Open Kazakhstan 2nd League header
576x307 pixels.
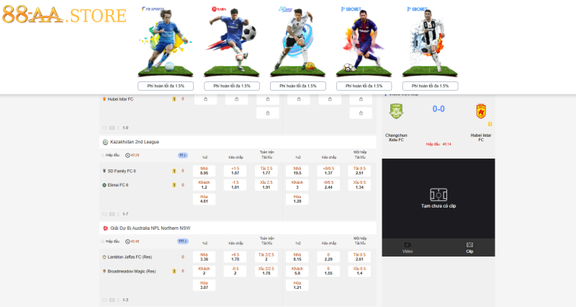tap(238, 142)
